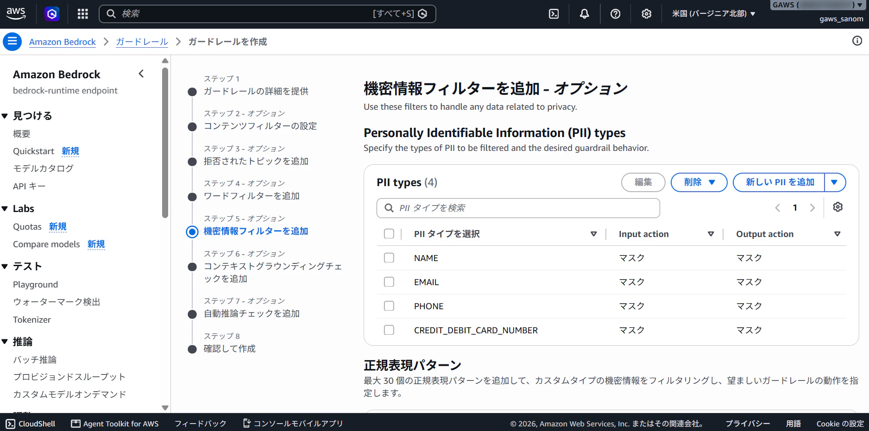
Task: Open Compare models in the sidebar
Action: (x=46, y=244)
